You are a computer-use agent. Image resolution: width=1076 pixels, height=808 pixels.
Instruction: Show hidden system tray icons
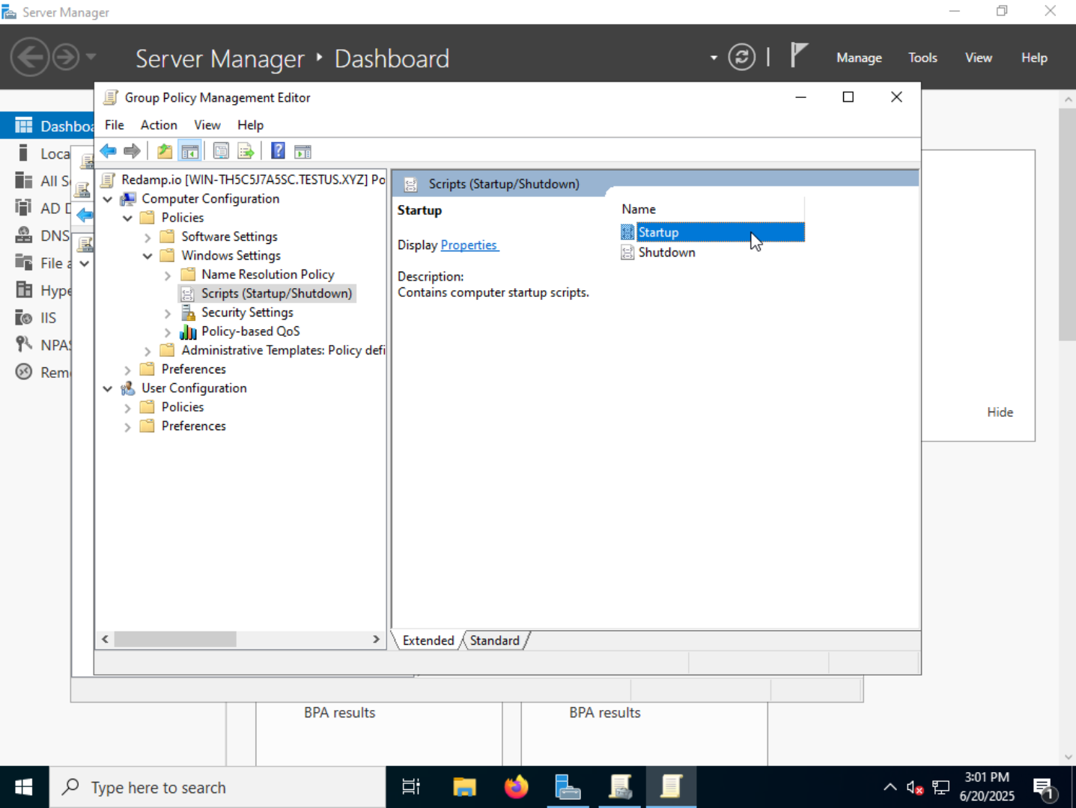890,787
